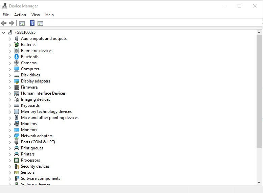Select Mice and other pointing devices label
263x193 pixels.
(x=50, y=118)
